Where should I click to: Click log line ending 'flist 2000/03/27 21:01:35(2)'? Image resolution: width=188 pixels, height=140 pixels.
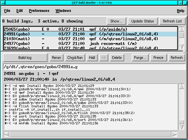70,113
